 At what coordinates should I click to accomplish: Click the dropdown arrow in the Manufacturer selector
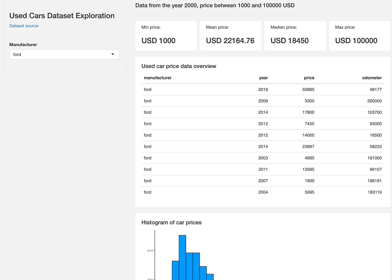[113, 54]
